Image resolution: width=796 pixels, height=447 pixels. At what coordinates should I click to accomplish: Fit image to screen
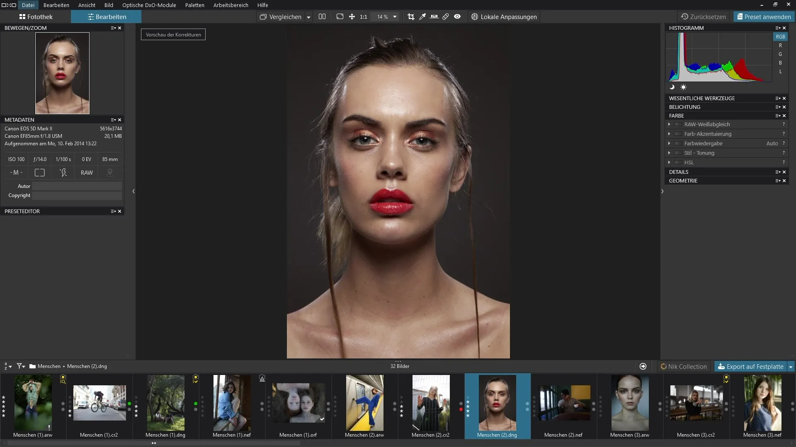coord(340,17)
